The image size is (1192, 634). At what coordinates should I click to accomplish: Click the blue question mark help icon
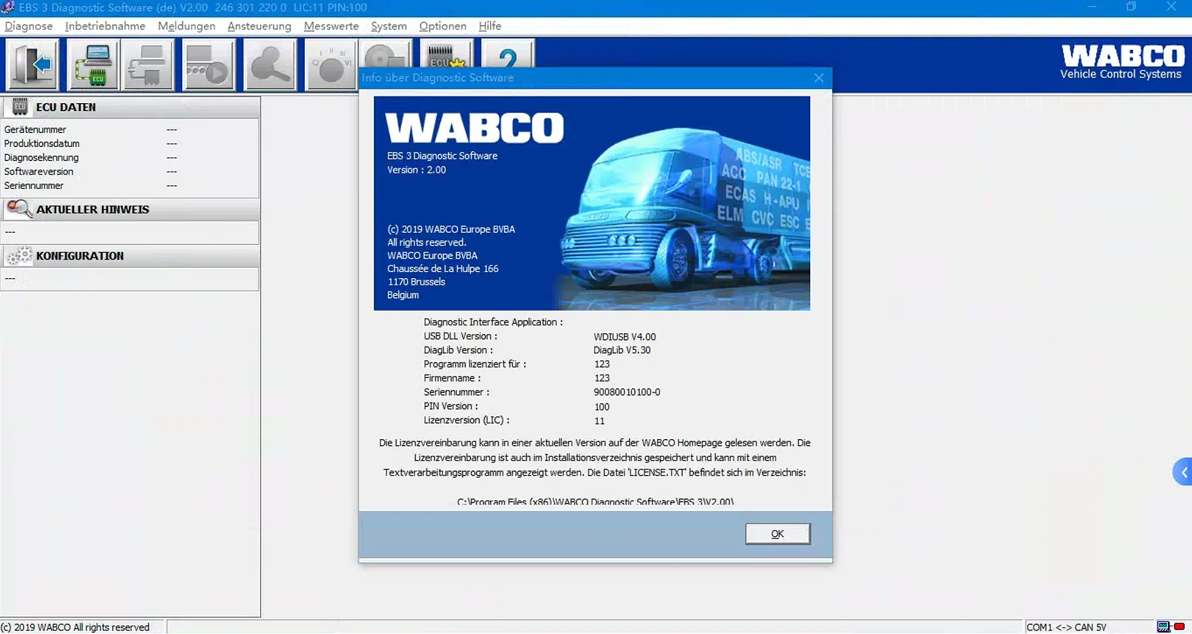tap(508, 55)
